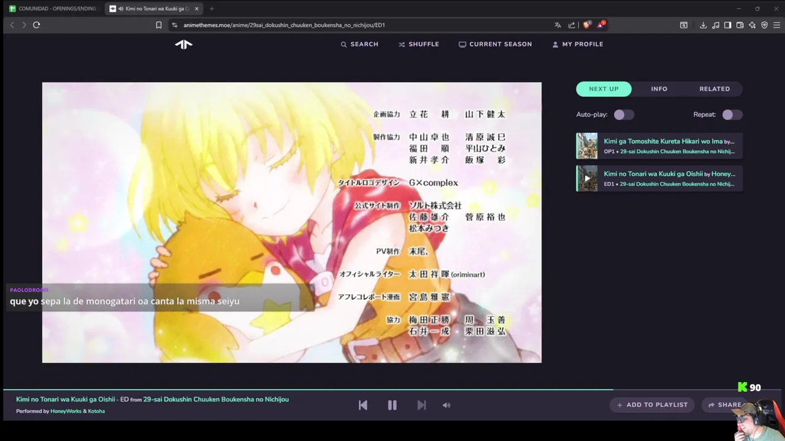Go back in the browser

pos(12,25)
